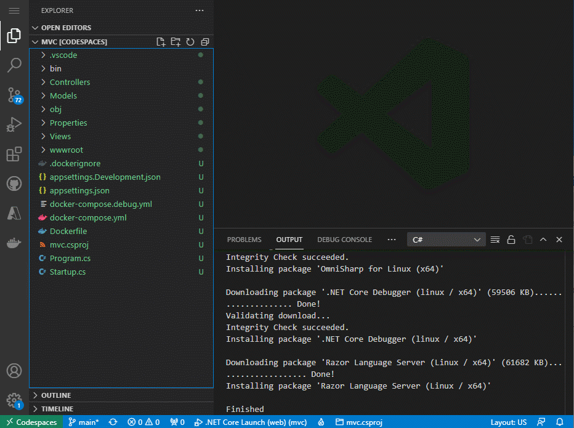The width and height of the screenshot is (574, 428).
Task: Open the docker-compose.yml file
Action: click(121, 217)
